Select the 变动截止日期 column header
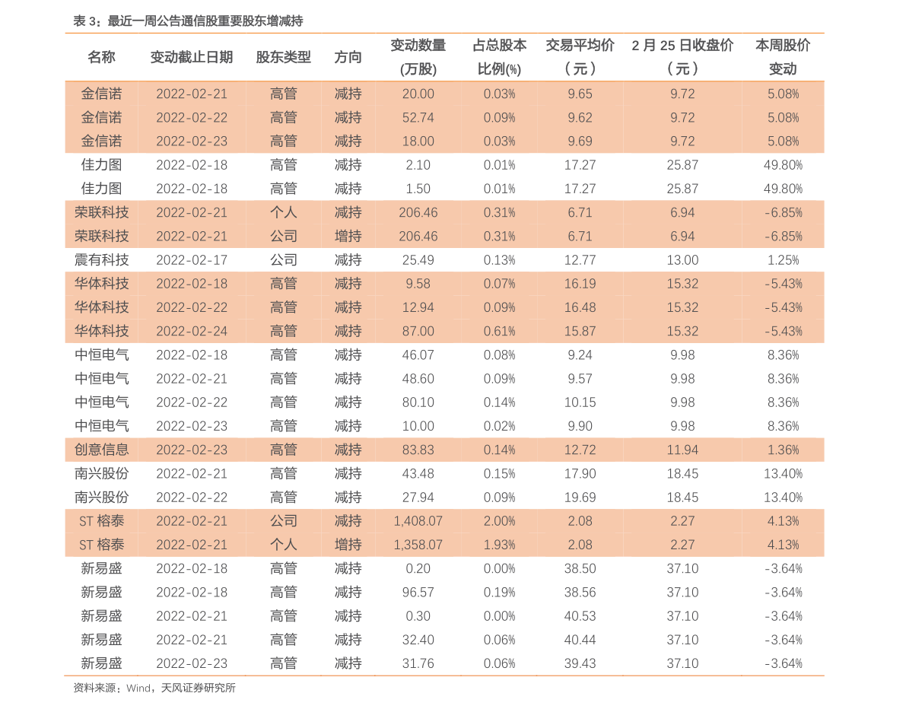906x709 pixels. (191, 57)
